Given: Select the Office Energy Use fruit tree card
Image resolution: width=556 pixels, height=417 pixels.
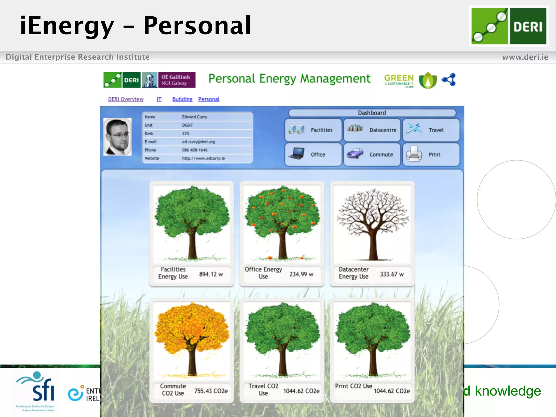Looking at the screenshot, I should pyautogui.click(x=282, y=234).
